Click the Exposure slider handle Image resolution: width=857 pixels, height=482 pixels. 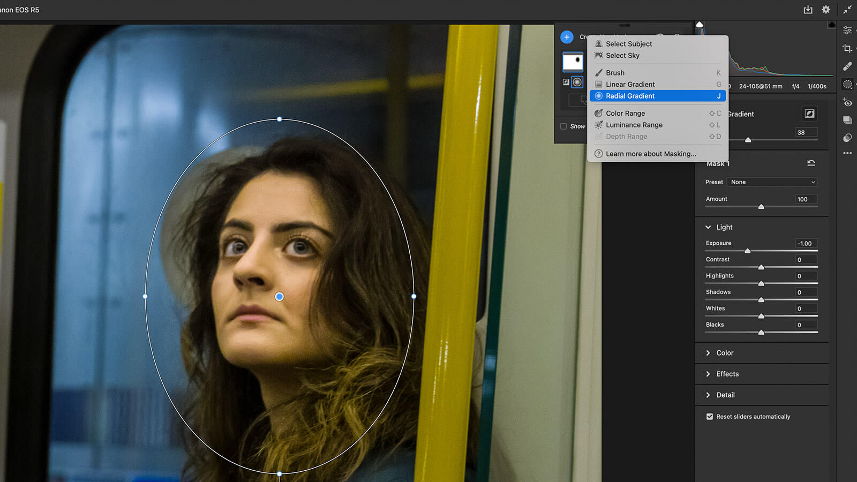747,251
